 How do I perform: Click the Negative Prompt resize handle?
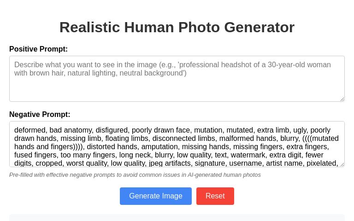342,164
